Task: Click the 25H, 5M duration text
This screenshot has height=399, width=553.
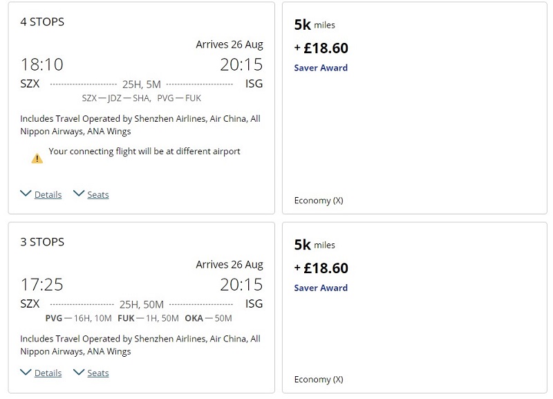Action: [142, 84]
